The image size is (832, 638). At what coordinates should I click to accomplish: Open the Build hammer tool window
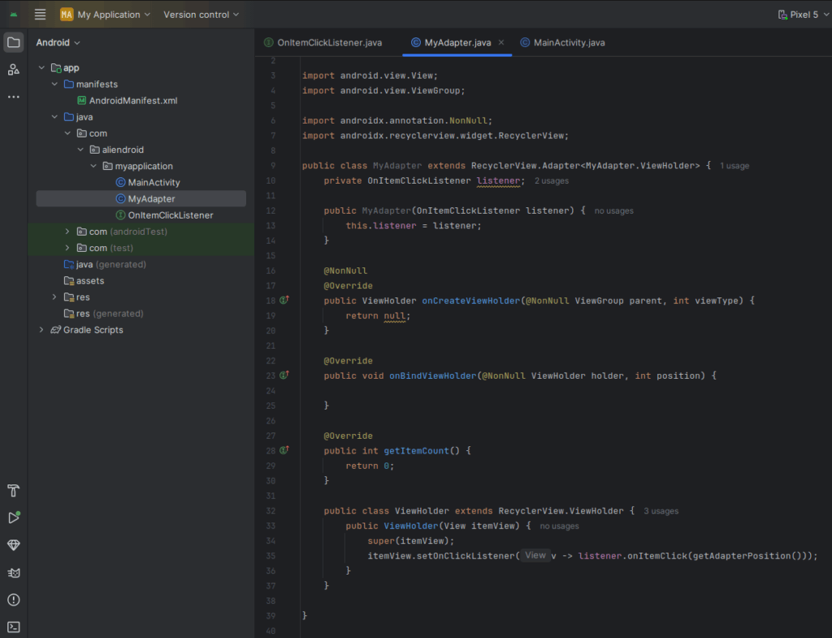tap(14, 490)
